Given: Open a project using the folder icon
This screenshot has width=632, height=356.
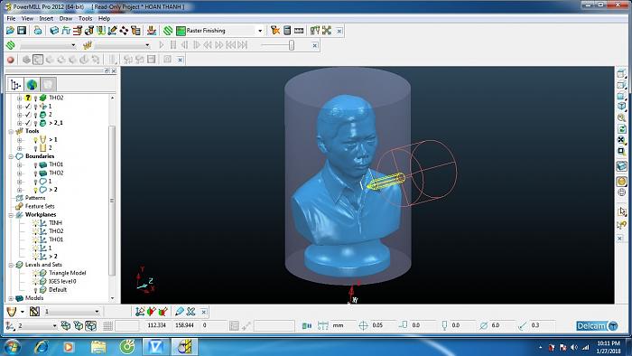Looking at the screenshot, I should pyautogui.click(x=10, y=31).
